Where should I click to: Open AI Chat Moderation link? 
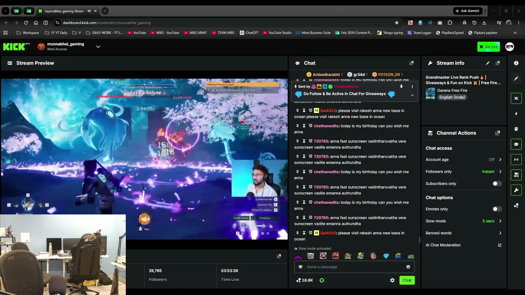pos(463,245)
